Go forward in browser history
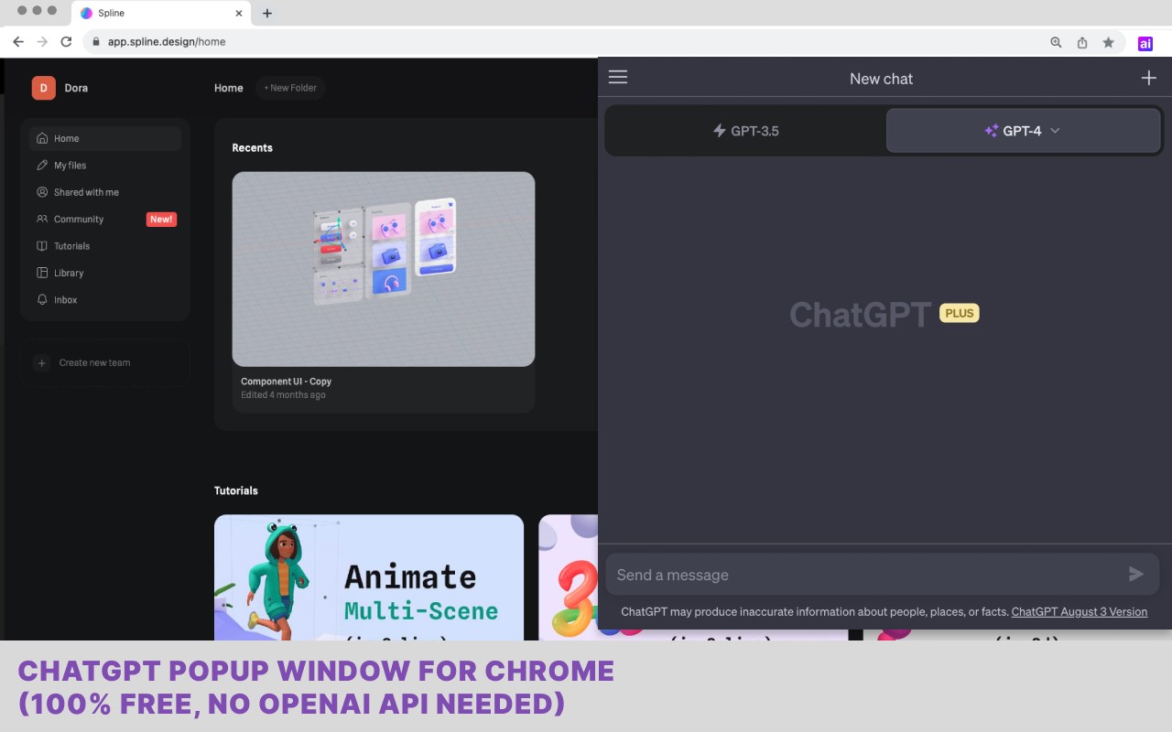 (42, 42)
